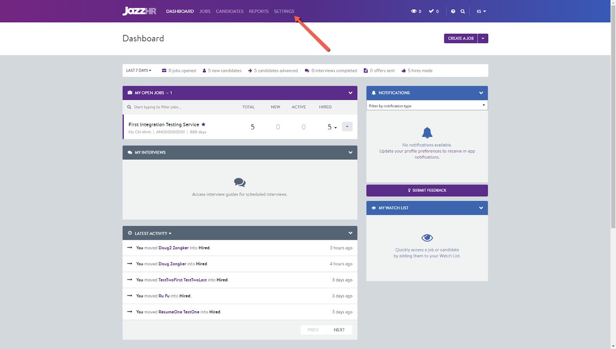This screenshot has width=616, height=349.
Task: Click the search magnifier icon in header
Action: click(x=463, y=11)
